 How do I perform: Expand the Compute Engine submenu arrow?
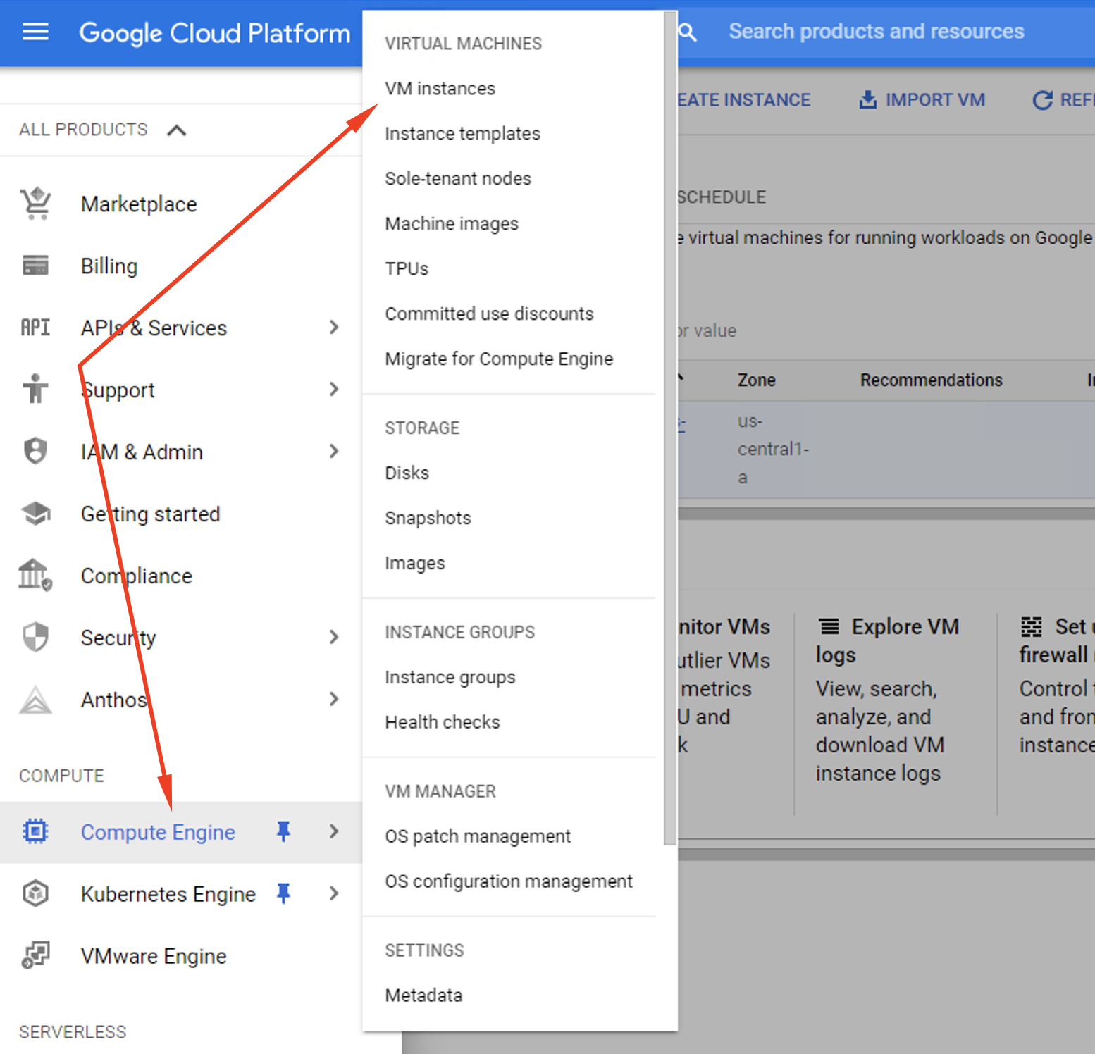[x=334, y=831]
